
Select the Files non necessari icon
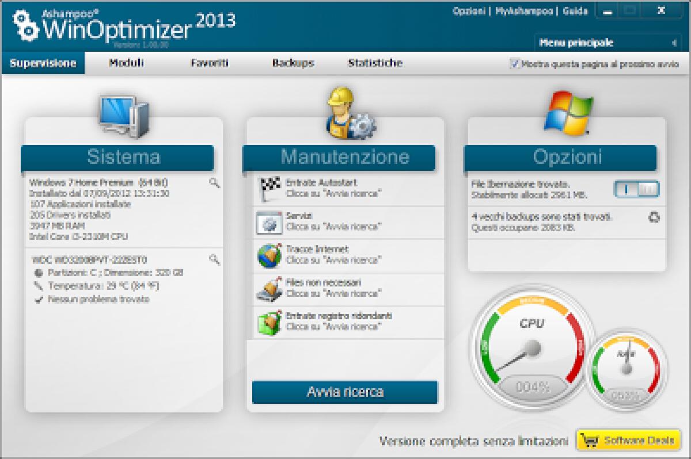coord(267,289)
